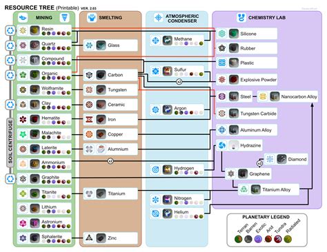327x252 pixels.
Task: Click the Sphalerite ore icon
Action: 34,238
